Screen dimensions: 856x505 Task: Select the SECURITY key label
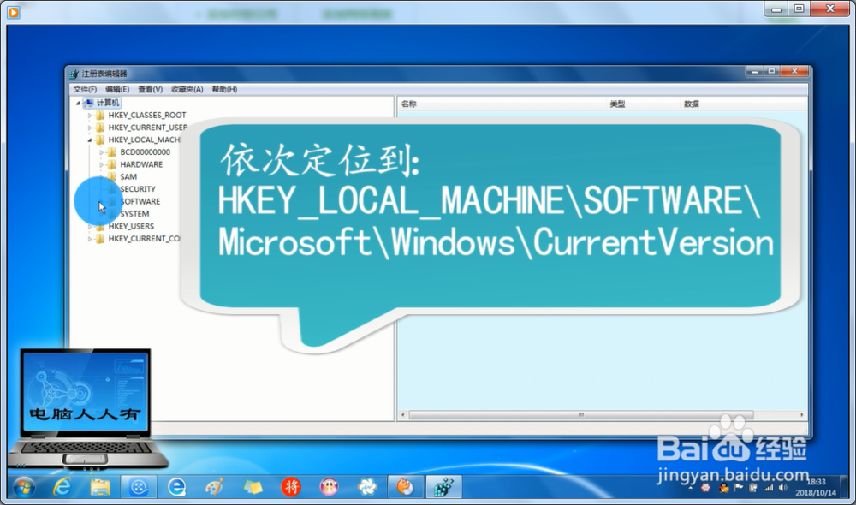(138, 189)
